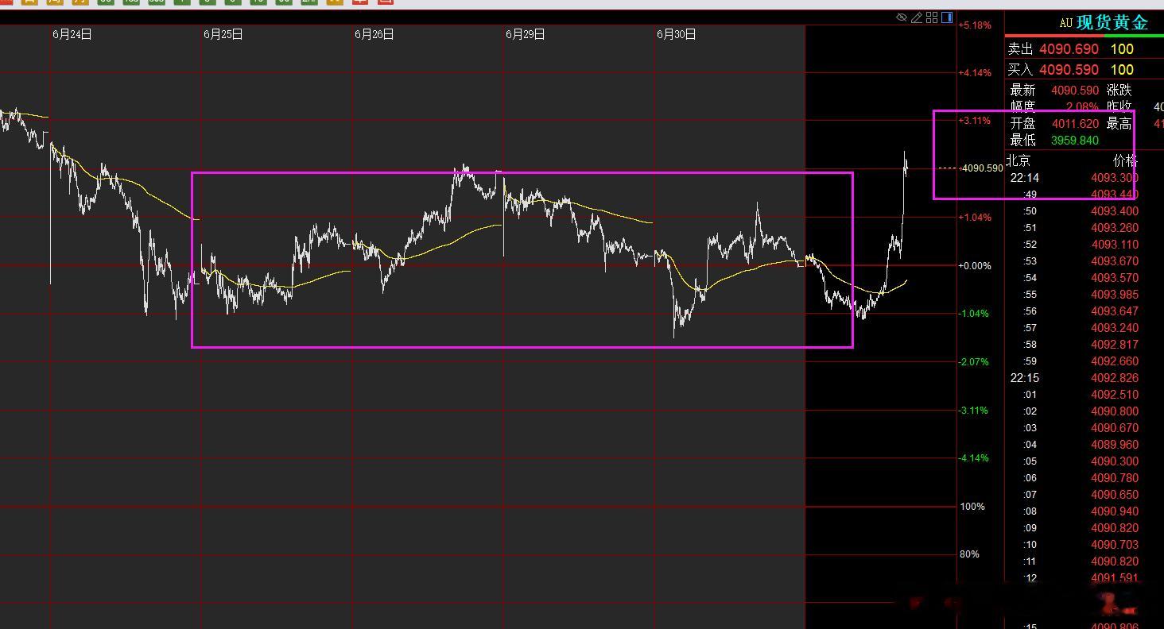This screenshot has width=1164, height=629.
Task: Click the 卖出 price 4090.690
Action: [x=1069, y=49]
